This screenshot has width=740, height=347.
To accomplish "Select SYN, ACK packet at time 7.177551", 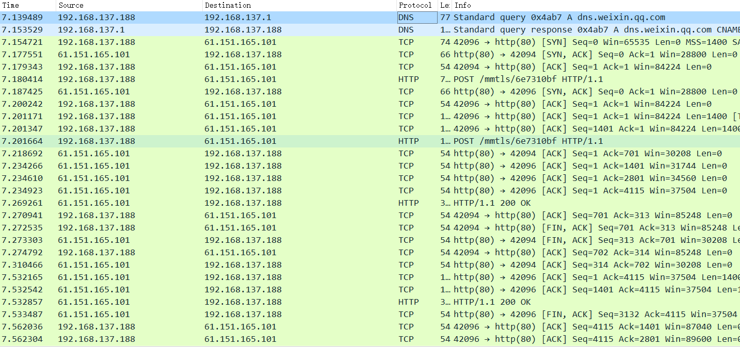I will pyautogui.click(x=370, y=55).
